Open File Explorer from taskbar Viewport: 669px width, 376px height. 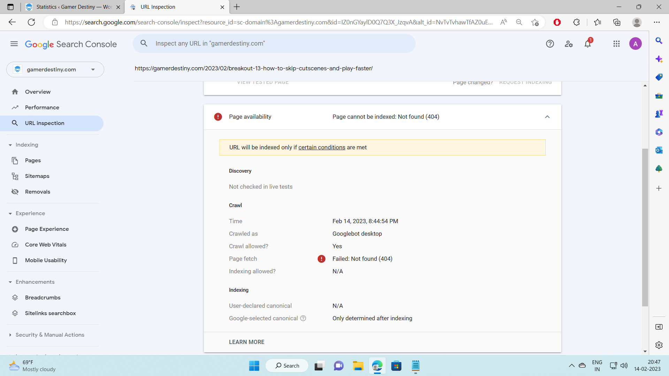click(x=358, y=366)
